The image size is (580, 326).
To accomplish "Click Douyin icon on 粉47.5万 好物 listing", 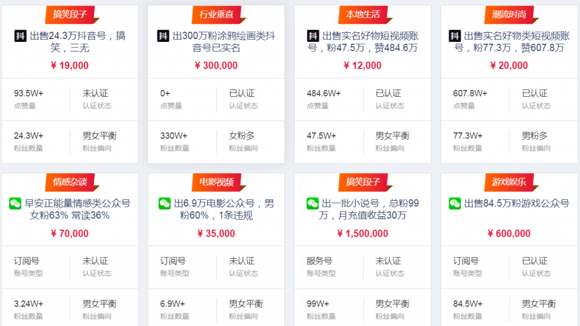I will [313, 36].
